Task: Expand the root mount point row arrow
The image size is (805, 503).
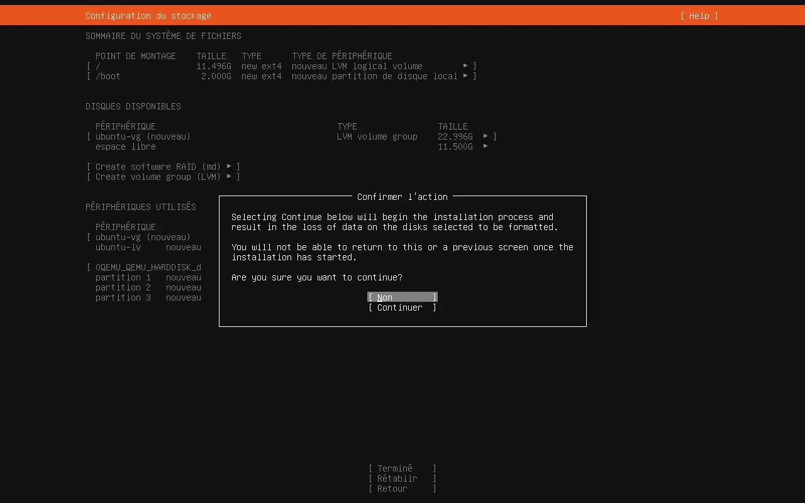Action: click(x=465, y=66)
